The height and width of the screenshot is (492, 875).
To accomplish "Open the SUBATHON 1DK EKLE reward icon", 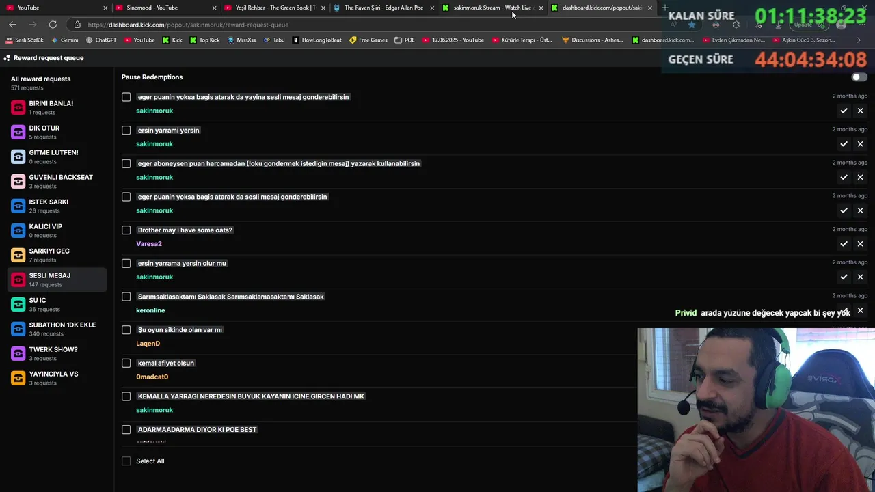I will (18, 329).
